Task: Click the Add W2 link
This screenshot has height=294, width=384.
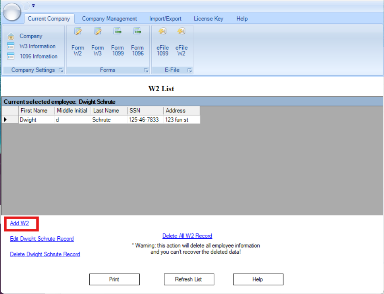Action: click(19, 223)
